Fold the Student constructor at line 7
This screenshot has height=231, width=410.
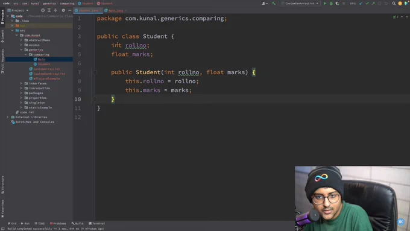point(95,72)
